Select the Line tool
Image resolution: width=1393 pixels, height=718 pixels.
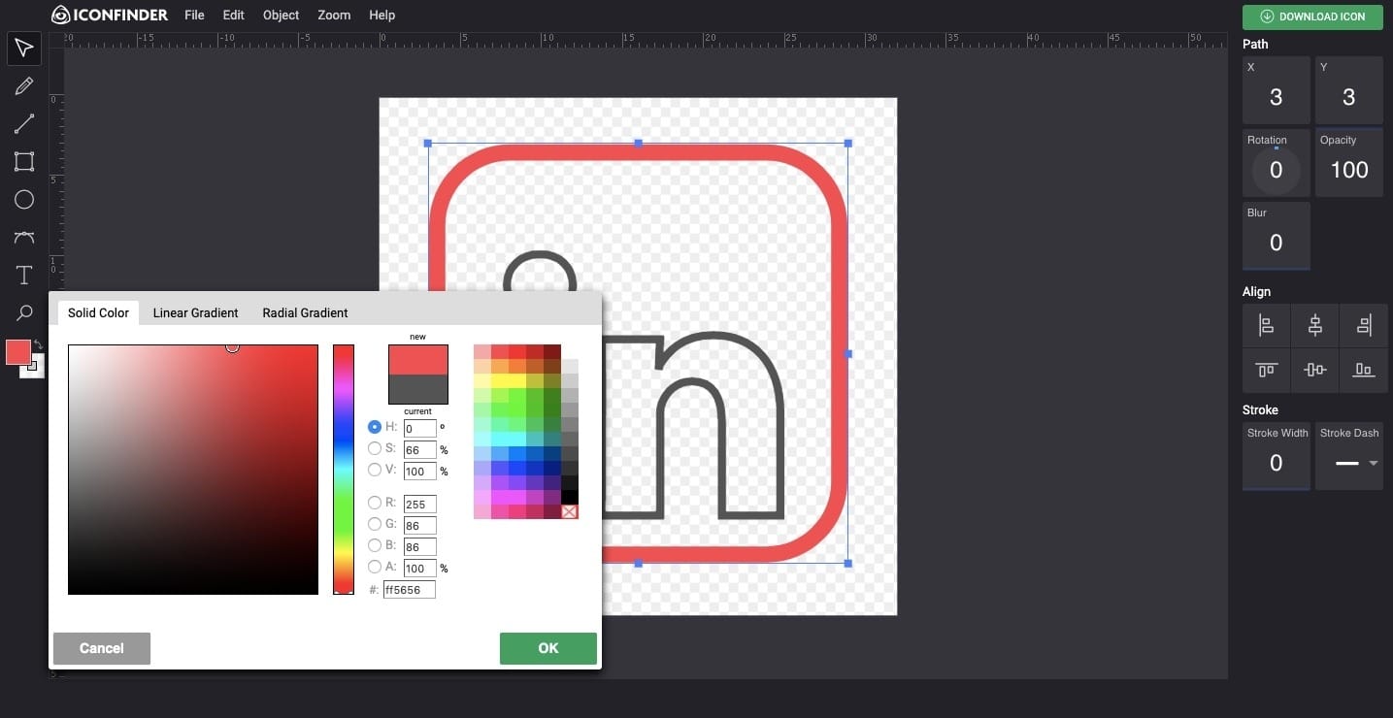pyautogui.click(x=24, y=124)
